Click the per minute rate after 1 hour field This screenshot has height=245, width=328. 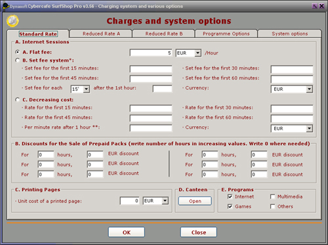coord(151,128)
